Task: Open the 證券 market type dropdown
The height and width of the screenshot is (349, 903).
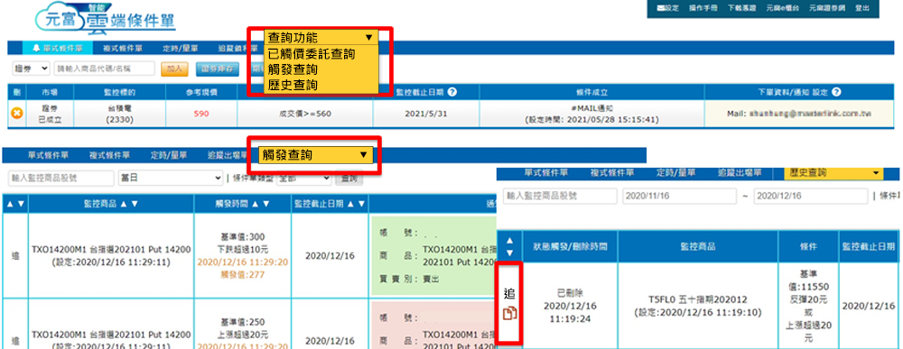Action: [31, 69]
